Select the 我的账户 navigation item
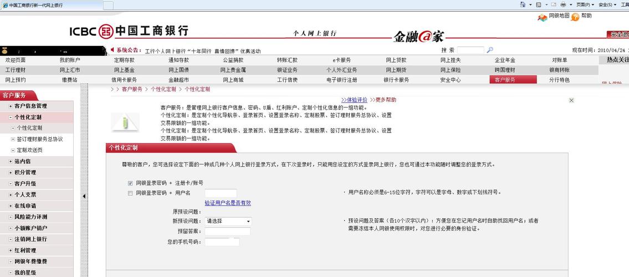This screenshot has height=277, width=629. pyautogui.click(x=70, y=60)
